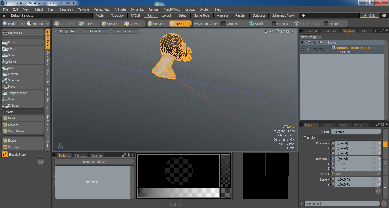Pick the mask Paint tool

pos(23,118)
